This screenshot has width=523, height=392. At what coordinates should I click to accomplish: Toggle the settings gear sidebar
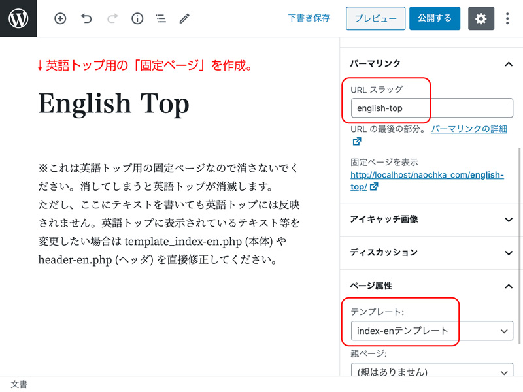(481, 19)
